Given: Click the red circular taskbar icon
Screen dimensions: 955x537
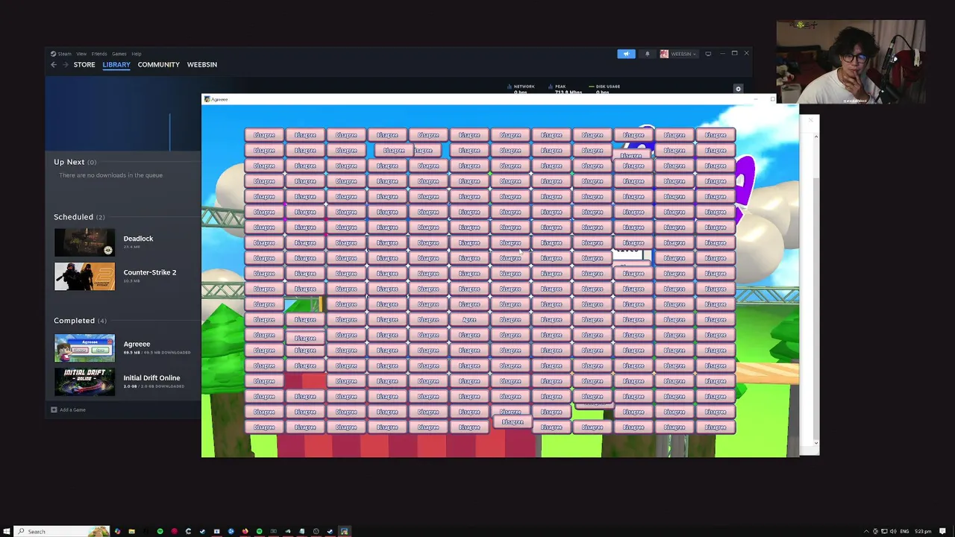Looking at the screenshot, I should click(x=174, y=531).
